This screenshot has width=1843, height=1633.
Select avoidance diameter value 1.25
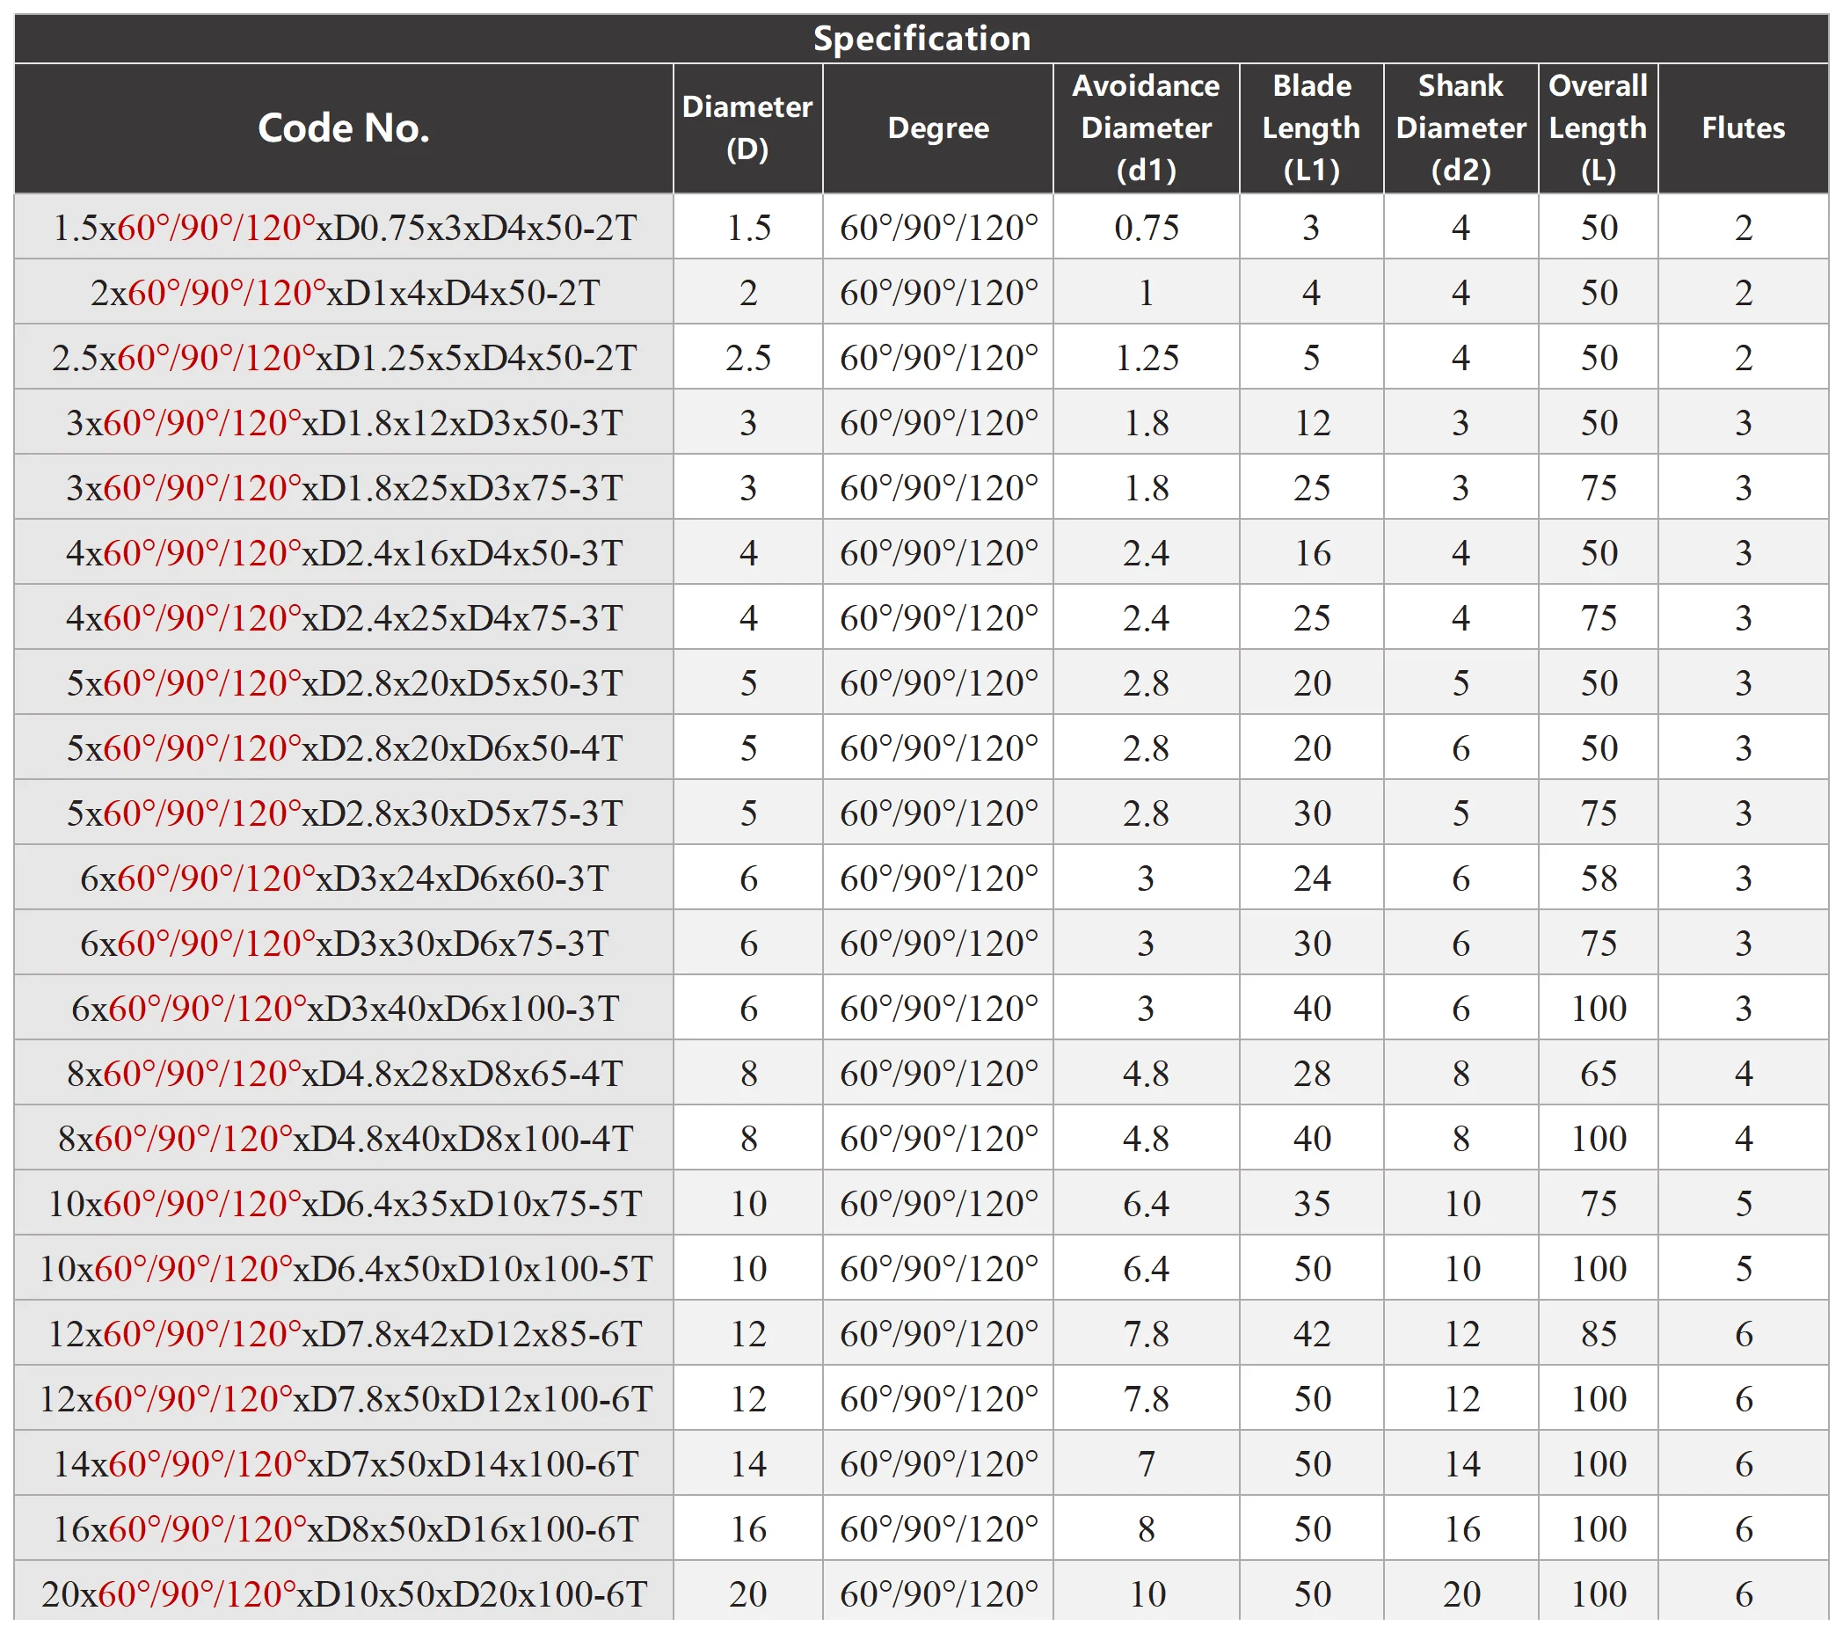coord(1146,358)
